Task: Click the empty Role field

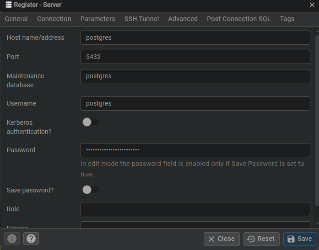Action: pyautogui.click(x=195, y=209)
